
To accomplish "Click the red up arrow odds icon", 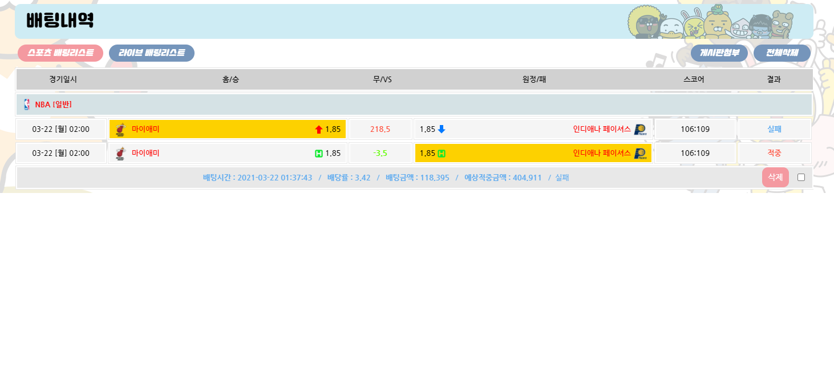I will (319, 130).
